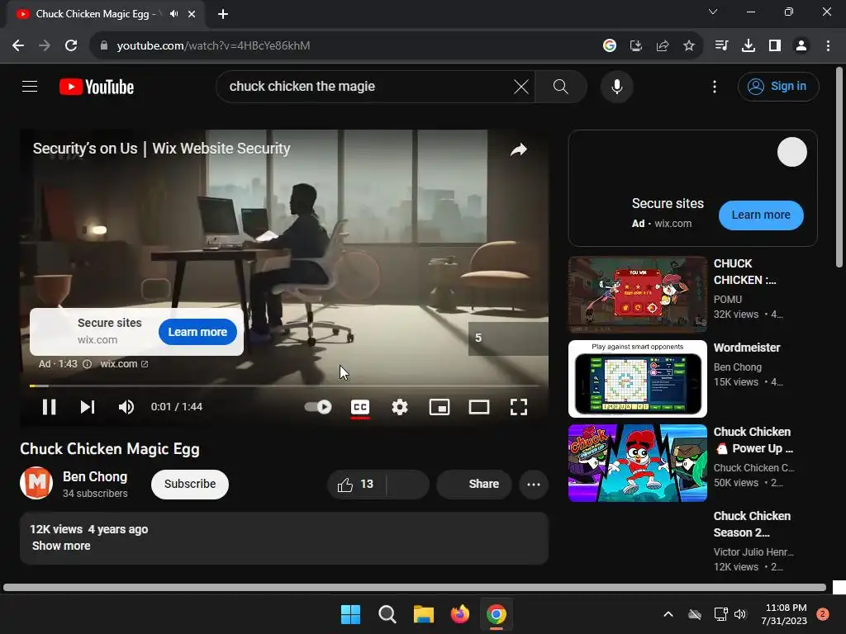Open Wordmeister video thumbnail

[x=637, y=378]
